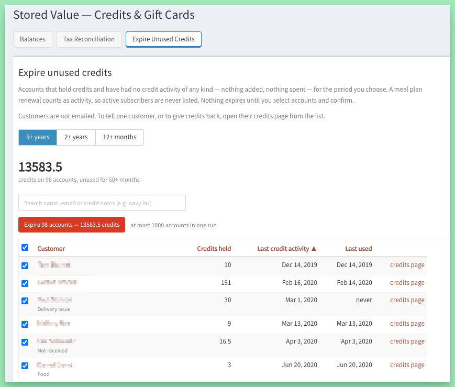Switch to Tax Reconciliation tab

click(89, 39)
